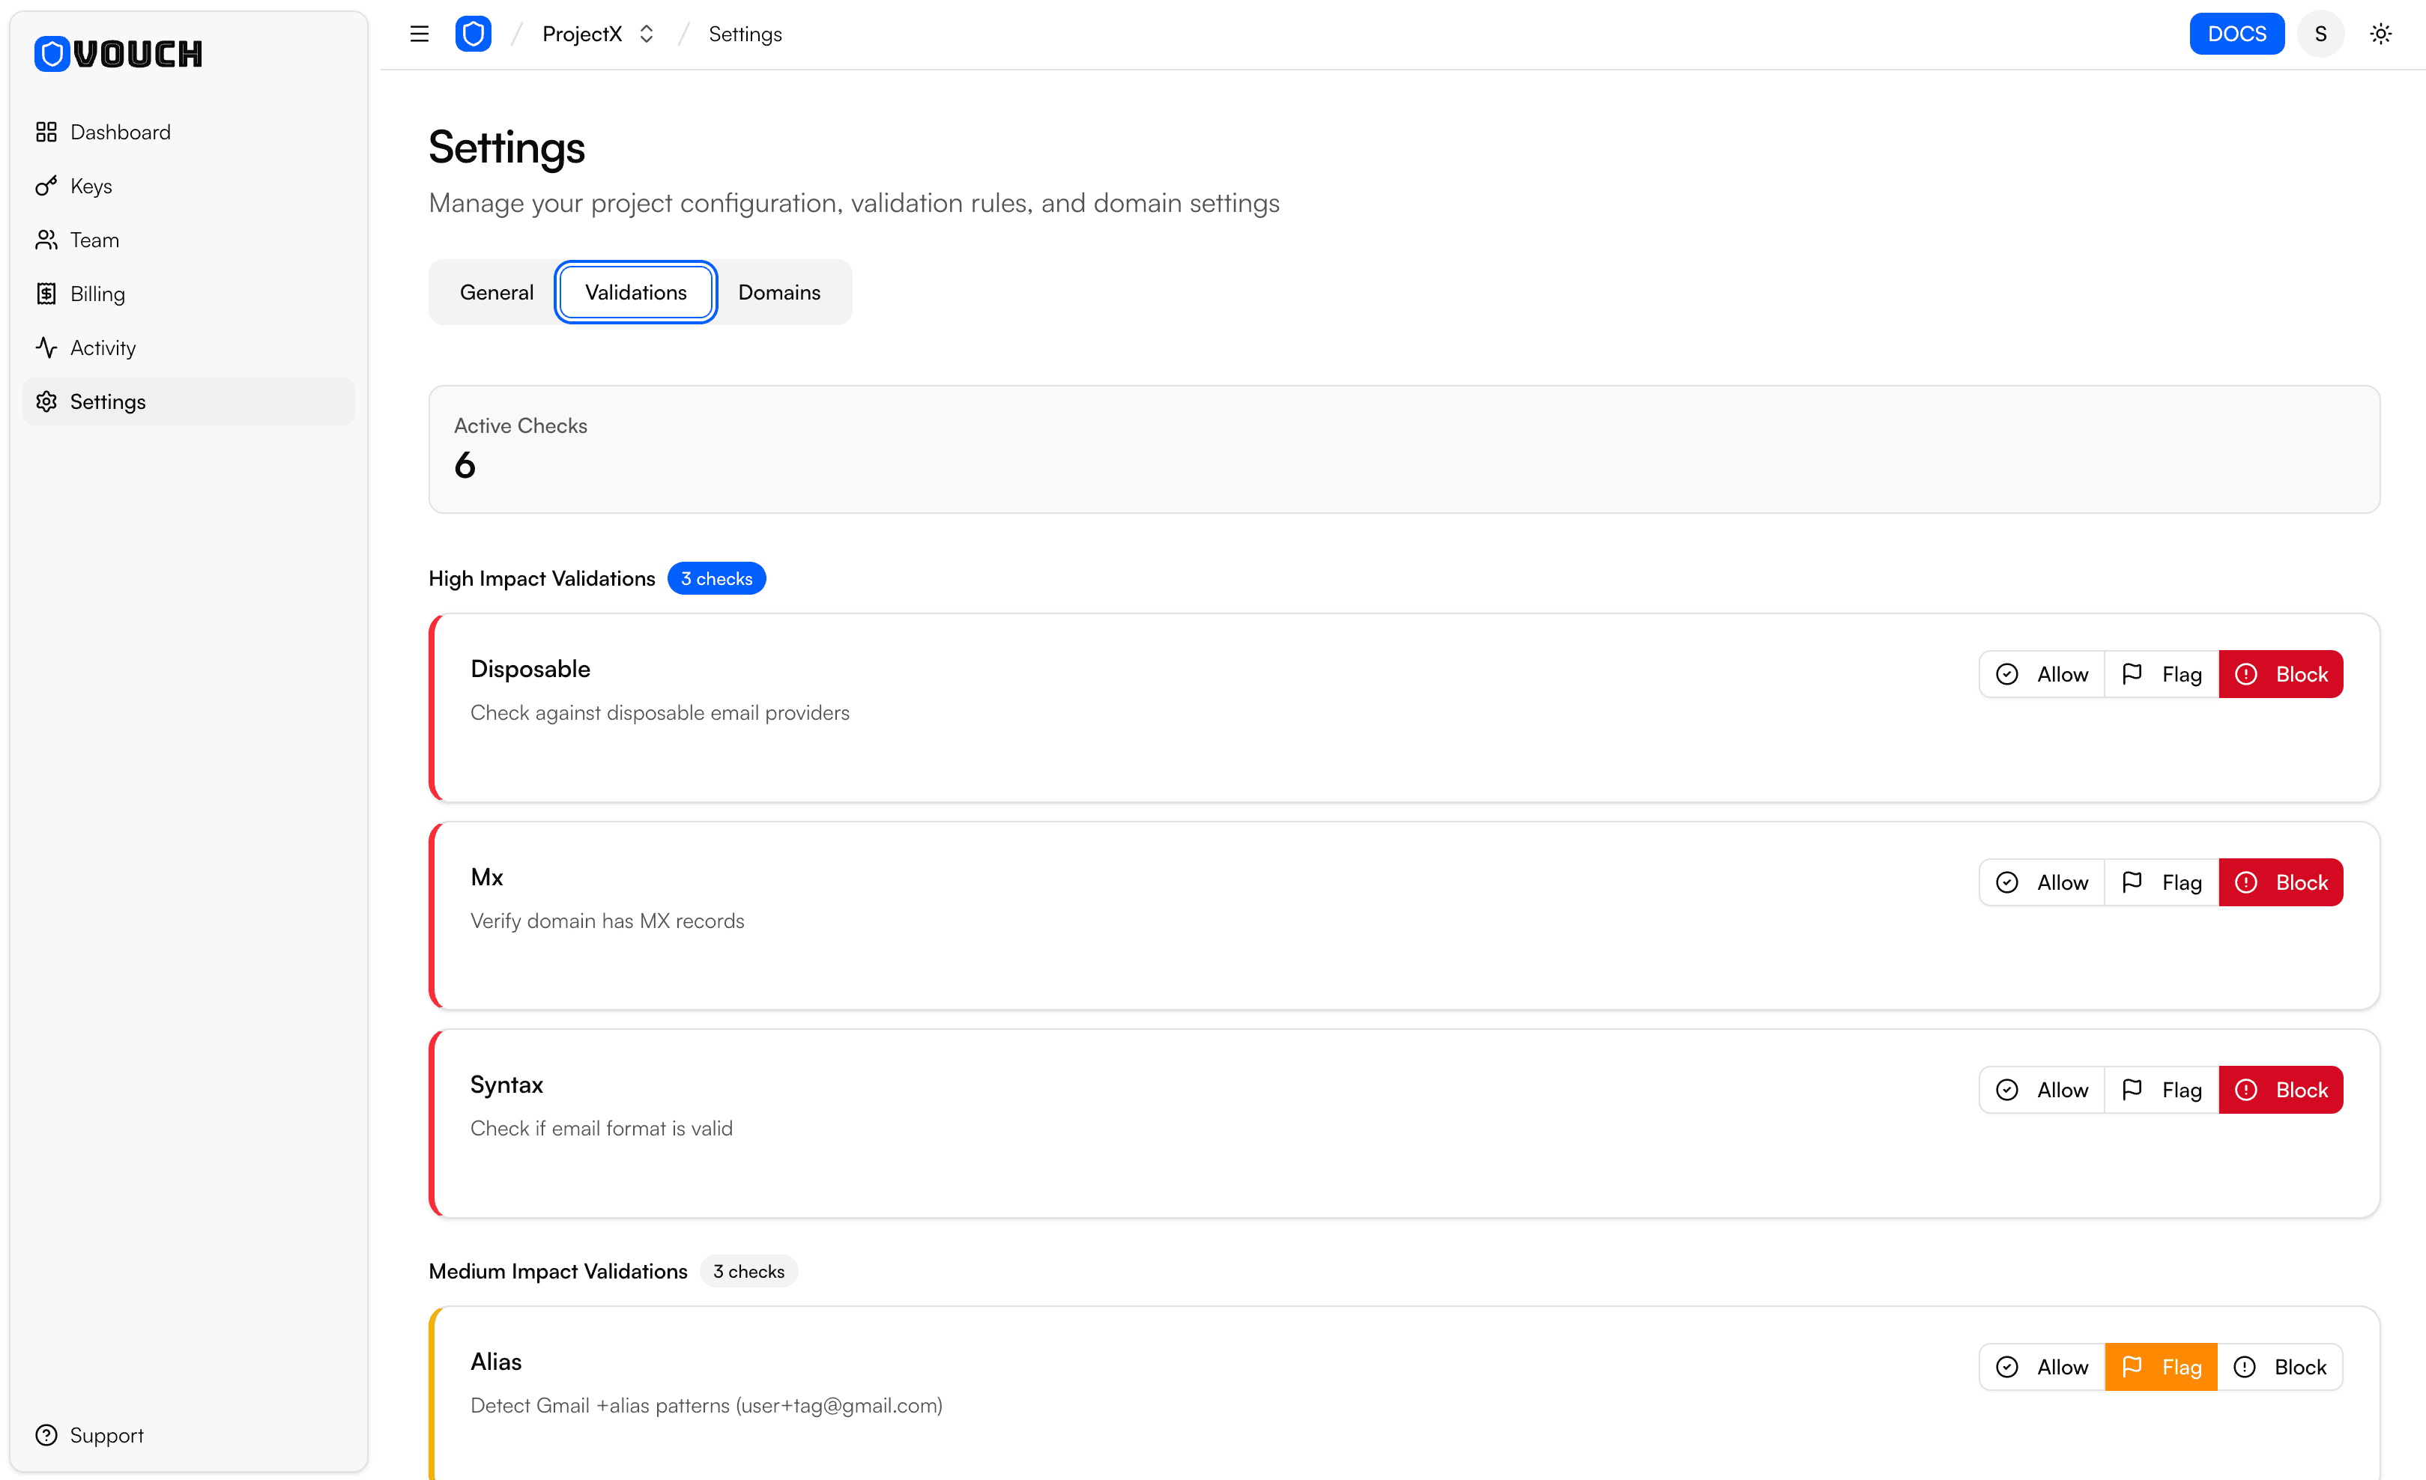Open the DOCS page

coord(2236,32)
